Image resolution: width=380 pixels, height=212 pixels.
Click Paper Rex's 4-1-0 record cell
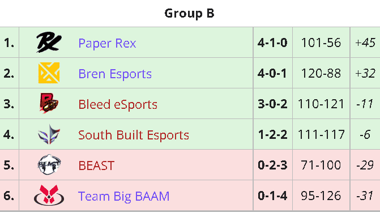pos(272,43)
